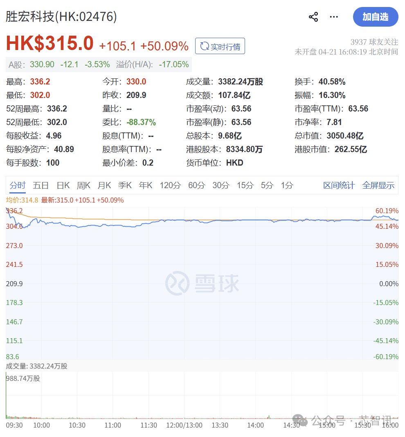Click the 每股净资产 value 40.89

(64, 149)
